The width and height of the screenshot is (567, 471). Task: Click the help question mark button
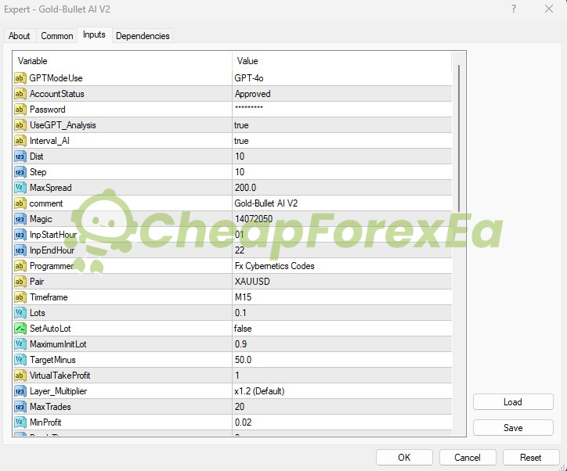pos(514,9)
